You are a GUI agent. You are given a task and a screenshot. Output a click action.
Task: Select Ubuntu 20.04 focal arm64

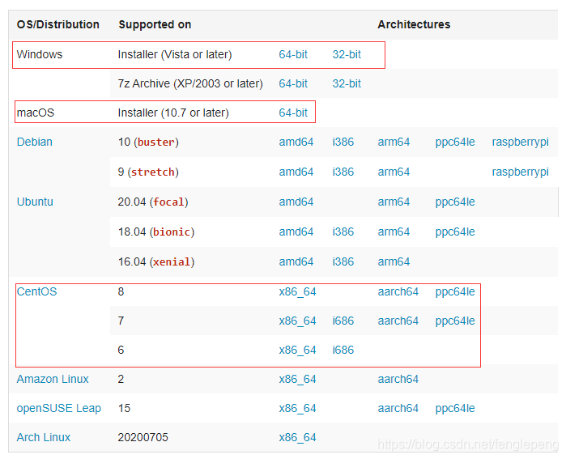pyautogui.click(x=394, y=202)
